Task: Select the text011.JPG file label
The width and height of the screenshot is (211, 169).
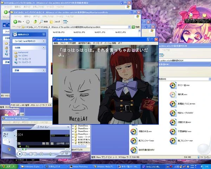Action: point(100,32)
